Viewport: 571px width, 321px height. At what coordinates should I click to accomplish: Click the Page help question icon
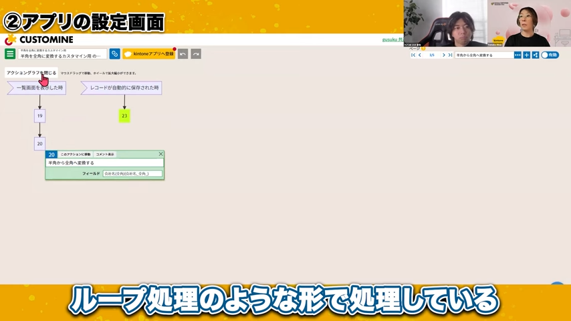[x=423, y=48]
